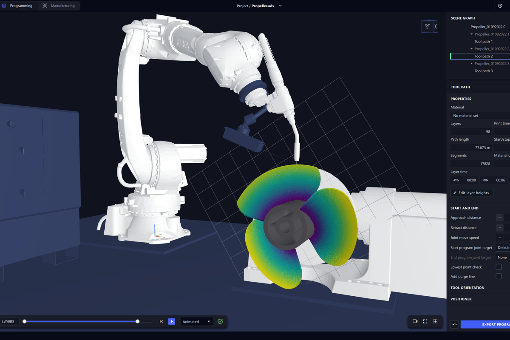Viewport: 510px width, 340px height.
Task: Skip to first layer in playback
Action: (161, 322)
